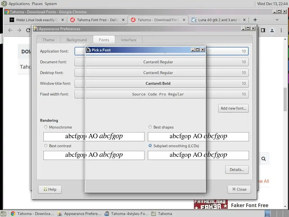Switch to Tahoma folder taskbar entry
Viewport: 289px width, 217px height.
click(x=162, y=214)
